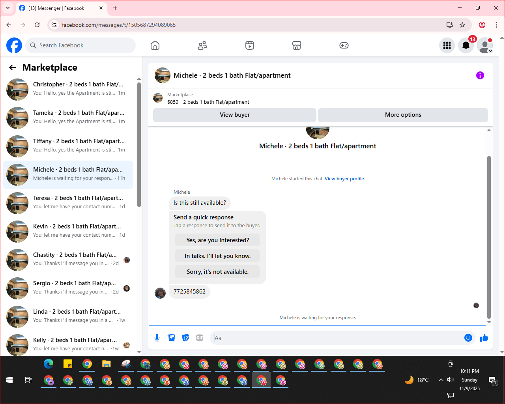505x404 pixels.
Task: Open Christopher's conversation
Action: point(68,90)
